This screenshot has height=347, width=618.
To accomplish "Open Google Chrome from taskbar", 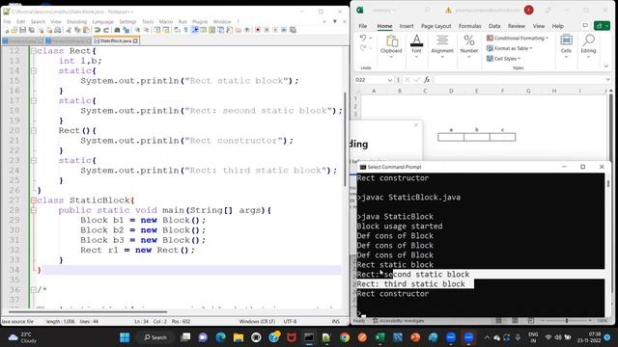I will (345, 337).
